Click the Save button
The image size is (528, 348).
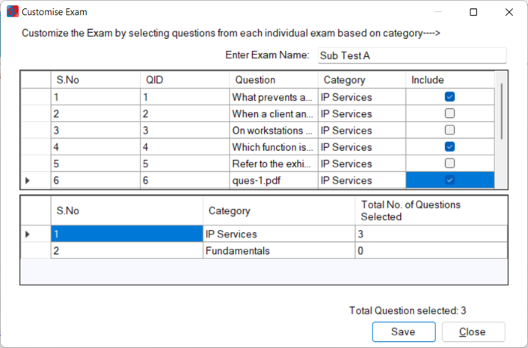click(x=404, y=332)
